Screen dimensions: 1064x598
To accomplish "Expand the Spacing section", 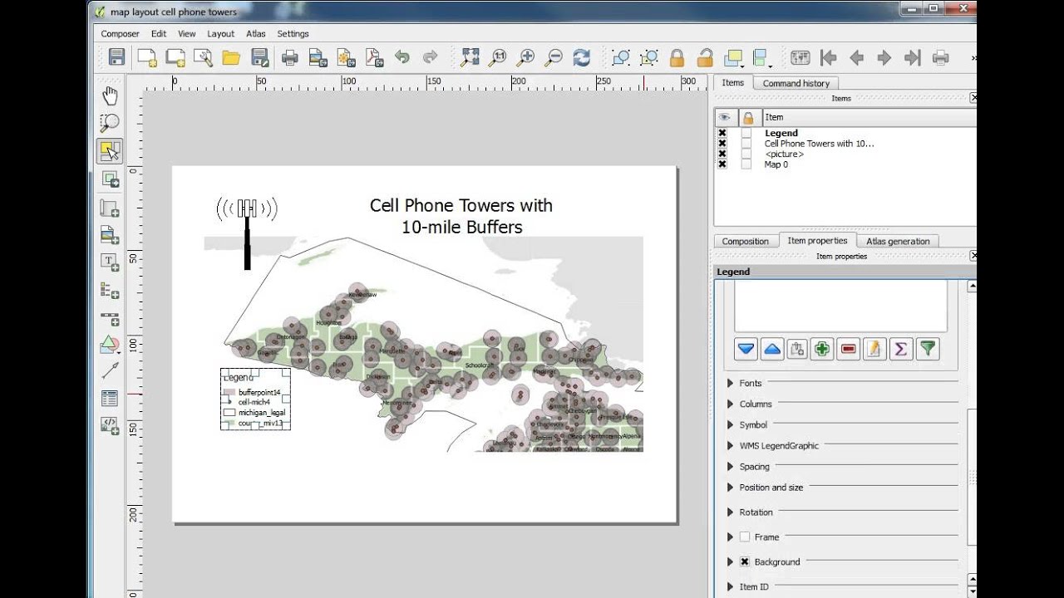I will point(731,467).
